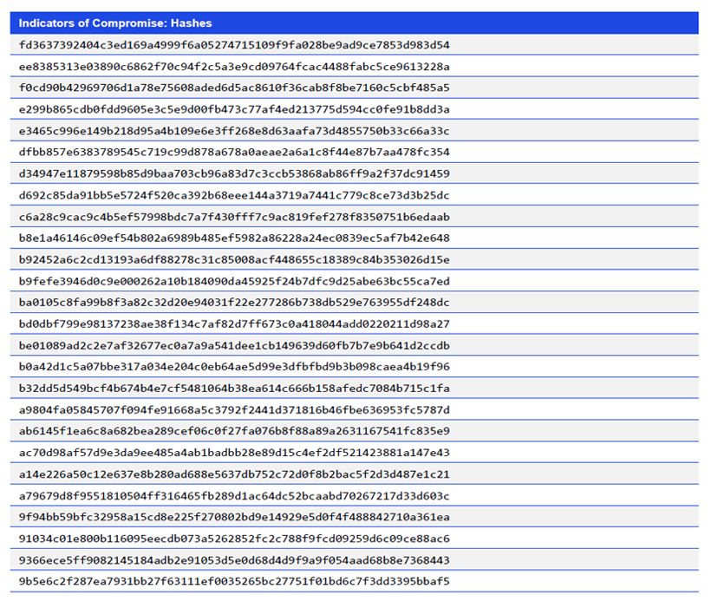
Task: Select the hash starting with fd363739
Action: coord(234,45)
